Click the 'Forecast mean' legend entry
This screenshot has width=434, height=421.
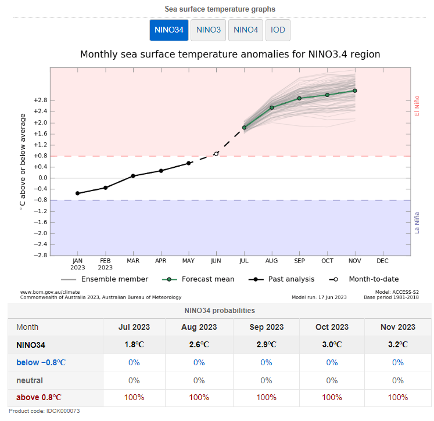(x=198, y=279)
